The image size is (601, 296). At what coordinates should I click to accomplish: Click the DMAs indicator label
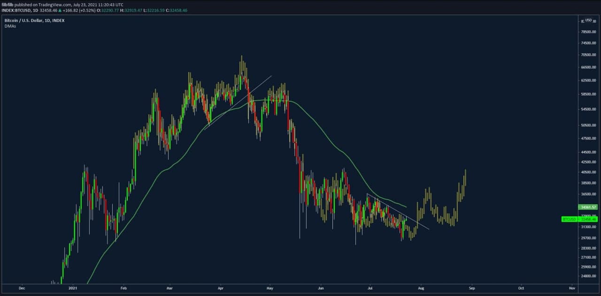coord(10,26)
